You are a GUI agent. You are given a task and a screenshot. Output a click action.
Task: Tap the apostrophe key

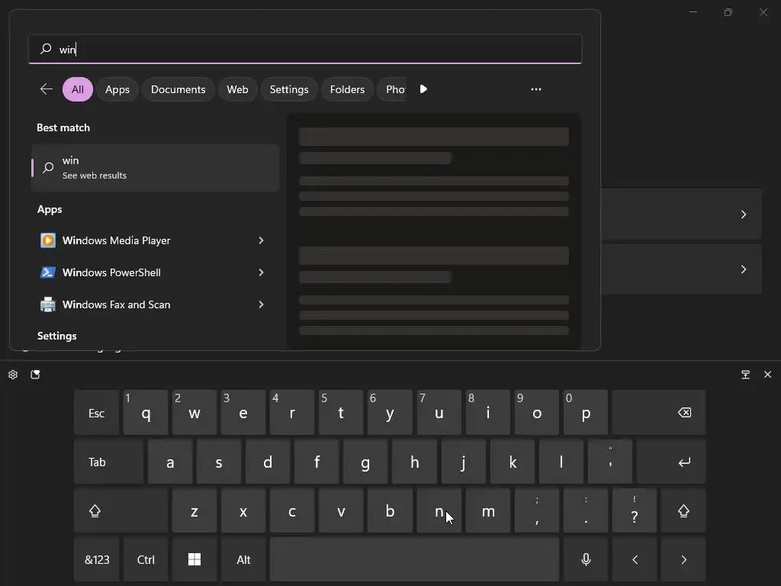coord(610,462)
